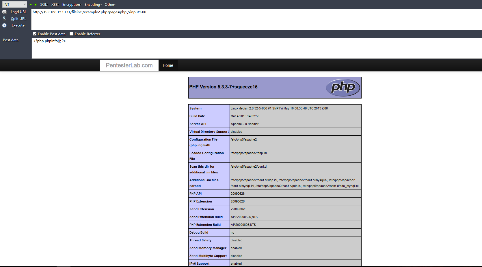Image resolution: width=482 pixels, height=267 pixels.
Task: Open the Encoding dropdown menu
Action: pyautogui.click(x=93, y=5)
